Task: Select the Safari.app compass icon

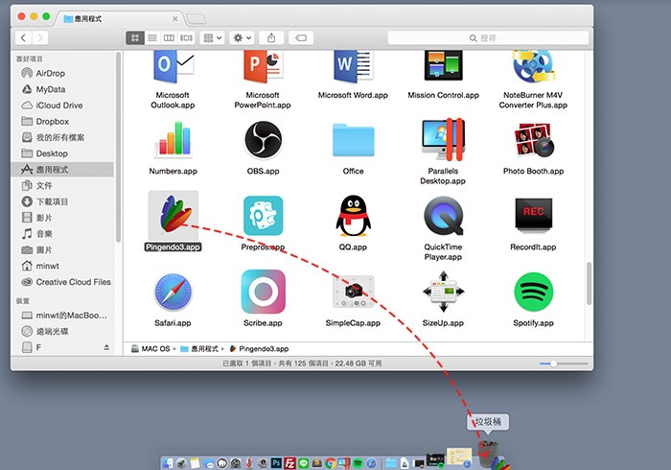Action: (x=173, y=292)
